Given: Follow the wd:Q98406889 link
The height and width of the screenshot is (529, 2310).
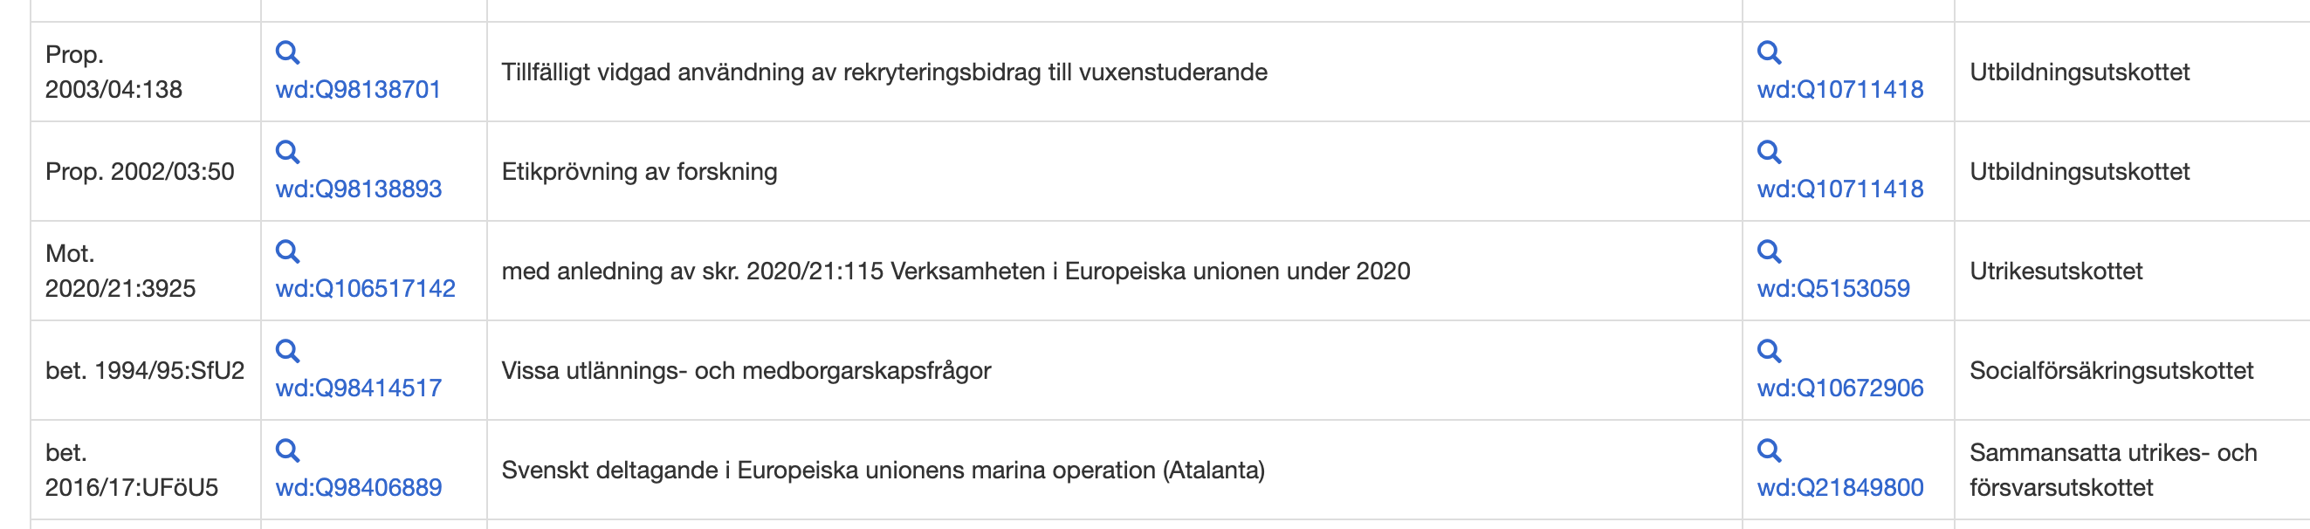Looking at the screenshot, I should point(358,488).
